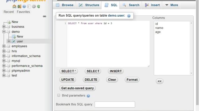Expand the employees database node
The image size is (199, 111).
click(x=4, y=46)
